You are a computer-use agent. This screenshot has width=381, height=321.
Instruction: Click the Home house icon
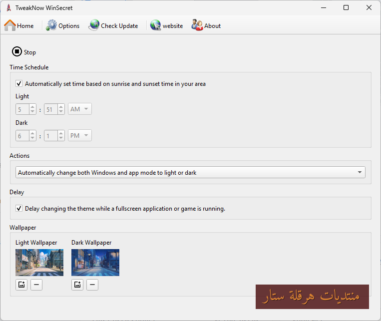click(x=10, y=25)
